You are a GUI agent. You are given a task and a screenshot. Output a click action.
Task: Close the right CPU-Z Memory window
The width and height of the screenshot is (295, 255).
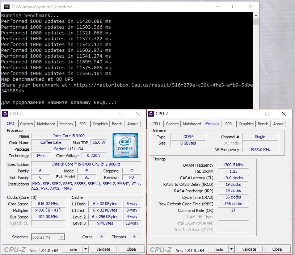point(284,114)
